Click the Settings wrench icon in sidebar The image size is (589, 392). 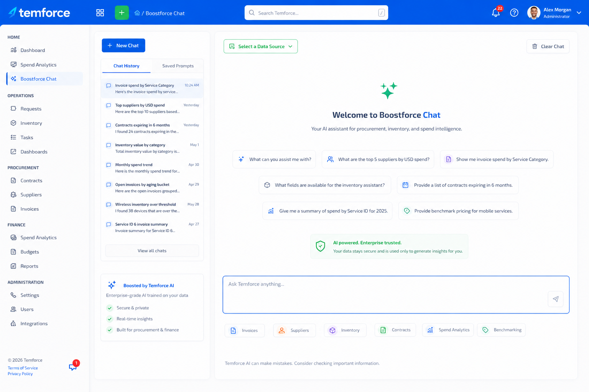[13, 295]
